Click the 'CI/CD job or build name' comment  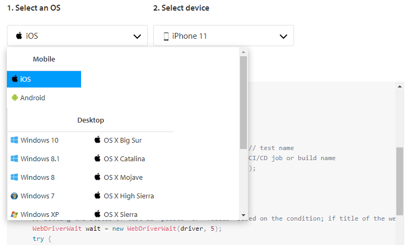pos(292,158)
